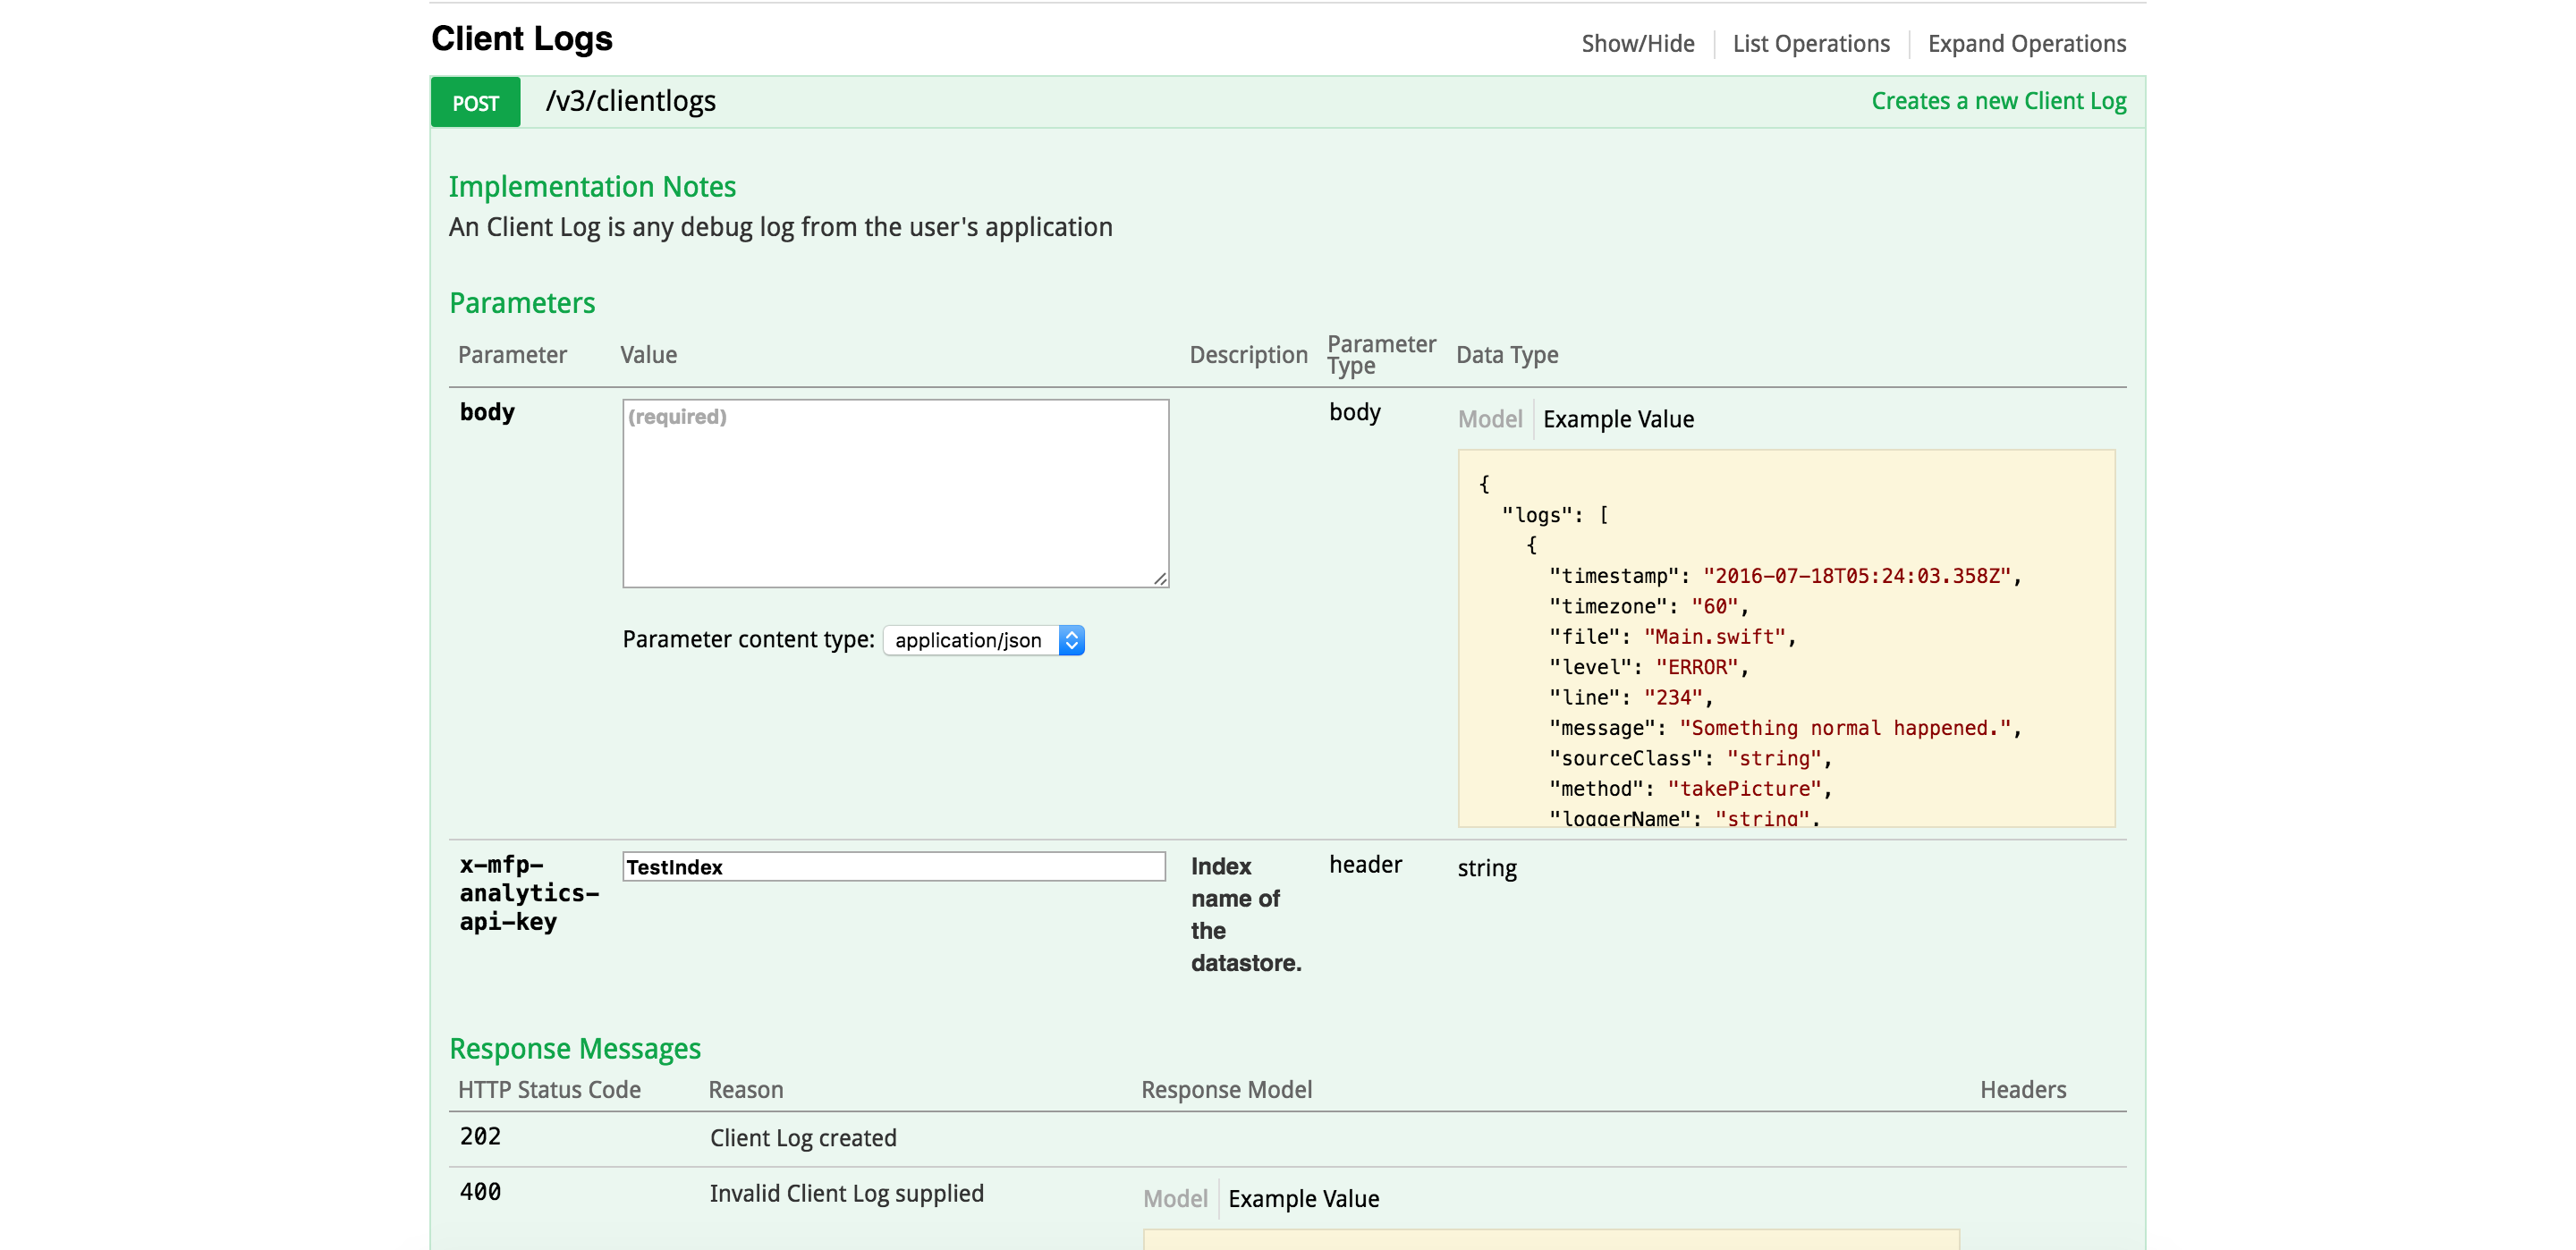Click the Client Logs section heading
The height and width of the screenshot is (1250, 2576).
(521, 39)
